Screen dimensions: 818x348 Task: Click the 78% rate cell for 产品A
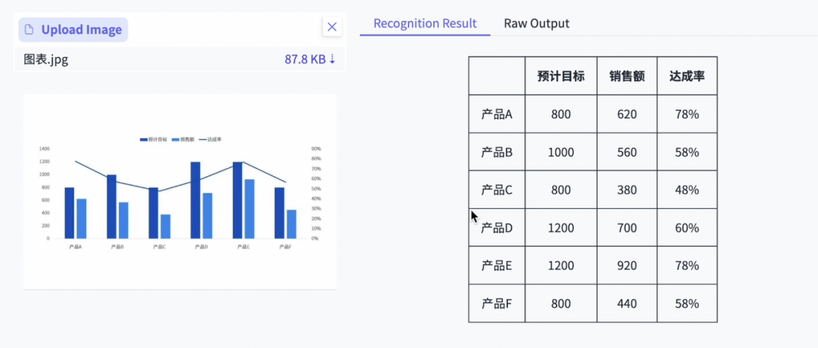(687, 114)
